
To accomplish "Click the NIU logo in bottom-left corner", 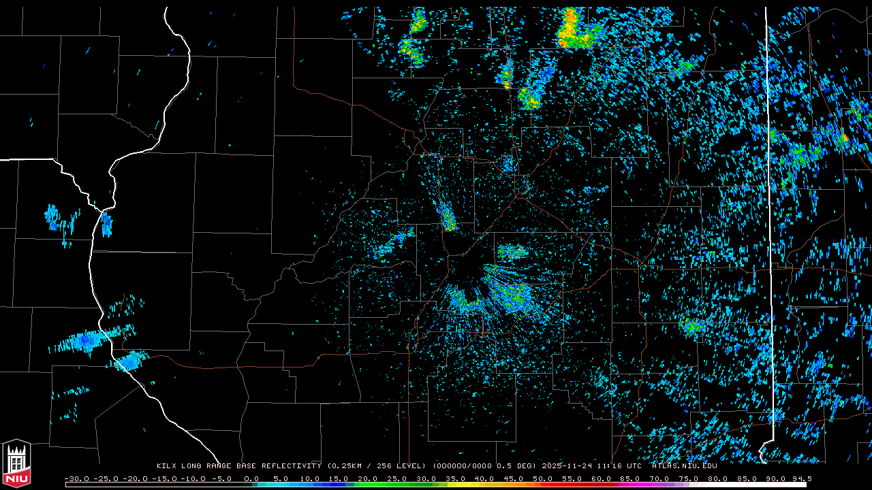I will 16,464.
